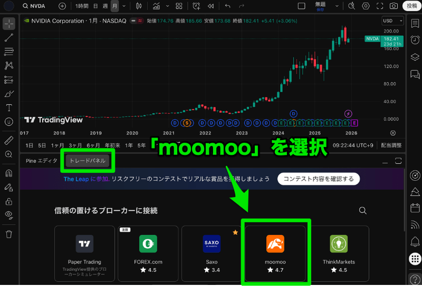This screenshot has height=286, width=422.
Task: Set the date range to 1年
Action: point(129,145)
